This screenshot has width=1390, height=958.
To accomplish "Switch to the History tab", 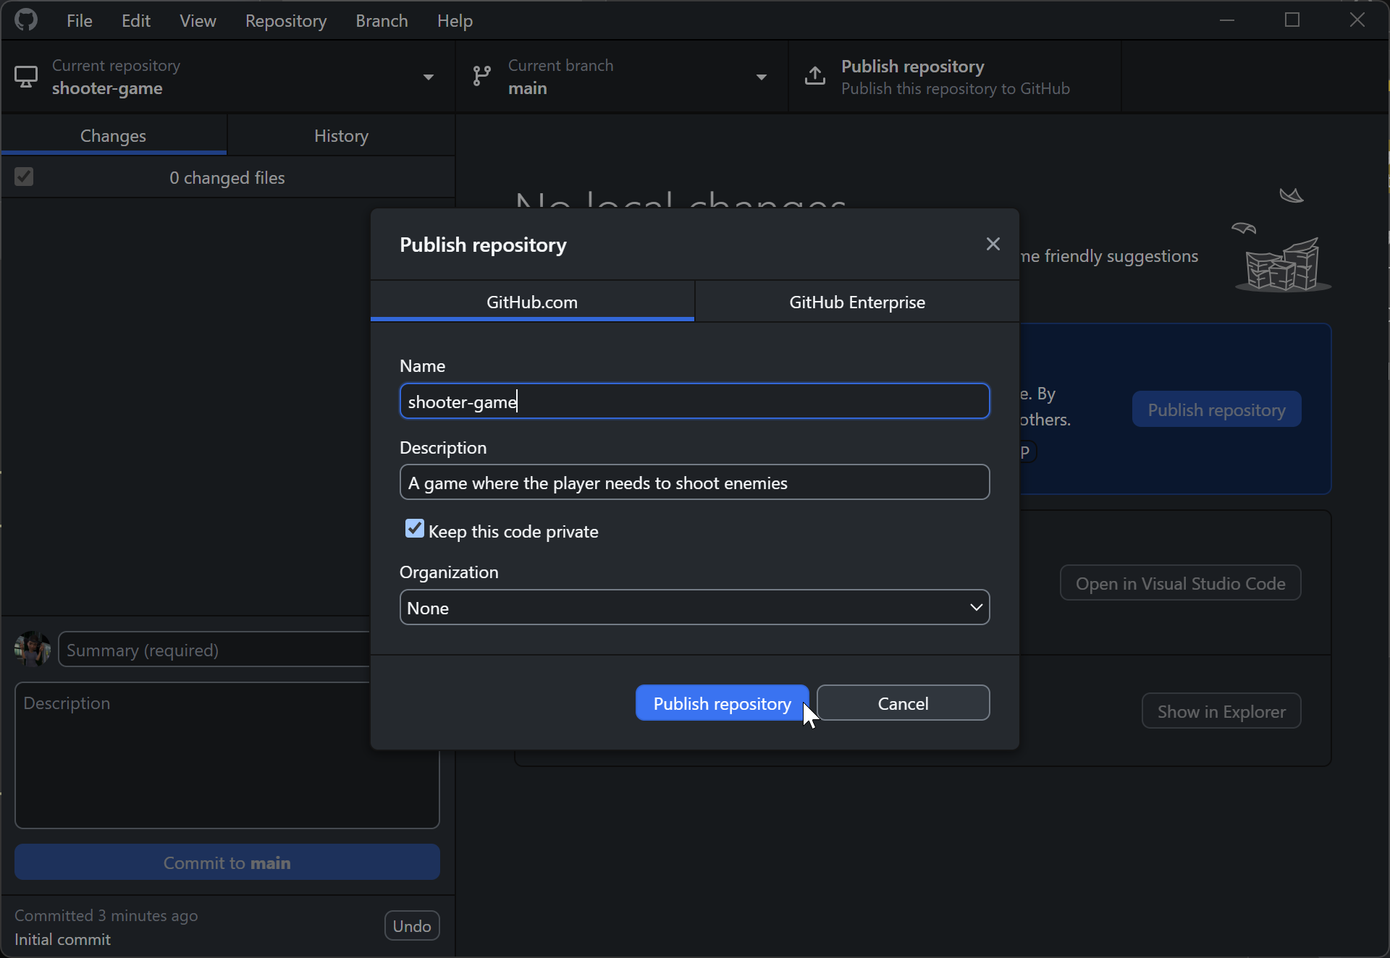I will tap(341, 135).
